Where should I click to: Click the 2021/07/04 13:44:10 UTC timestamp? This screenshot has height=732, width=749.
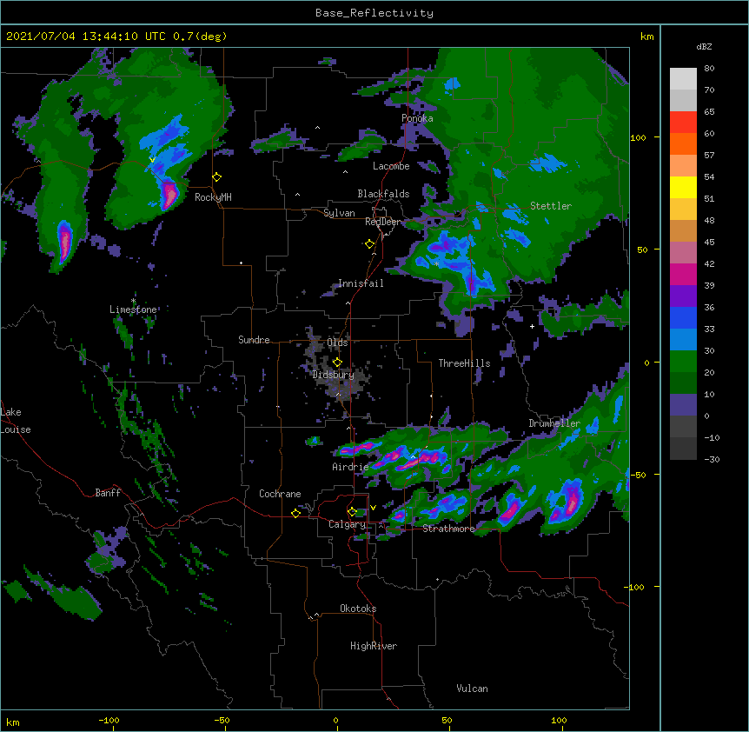pyautogui.click(x=86, y=37)
